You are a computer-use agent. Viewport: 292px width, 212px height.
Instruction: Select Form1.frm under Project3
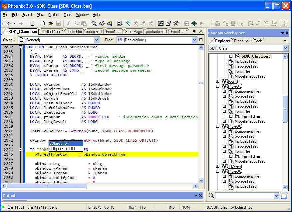(250, 116)
